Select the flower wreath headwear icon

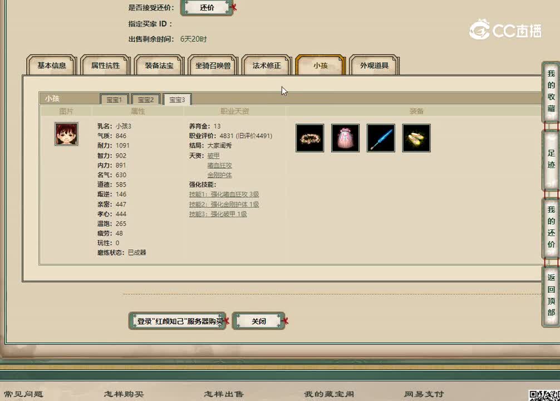click(x=310, y=138)
